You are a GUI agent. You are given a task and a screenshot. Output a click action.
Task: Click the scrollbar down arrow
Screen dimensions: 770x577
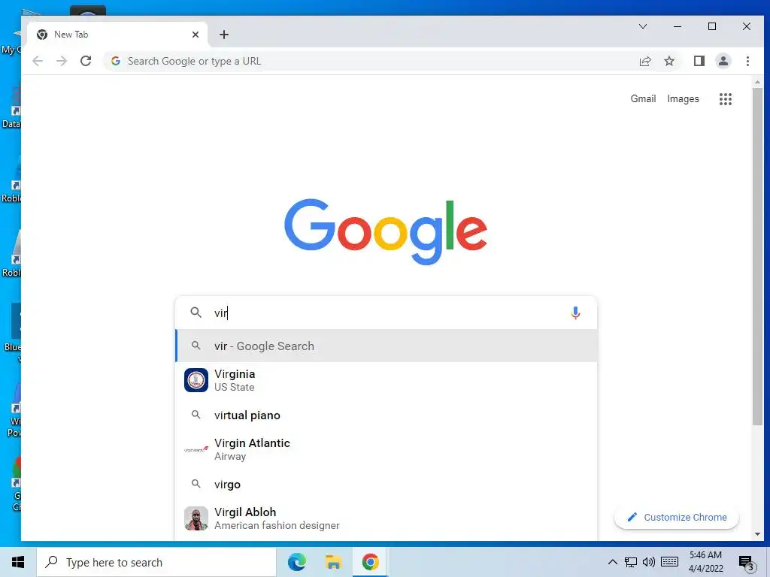click(x=757, y=534)
